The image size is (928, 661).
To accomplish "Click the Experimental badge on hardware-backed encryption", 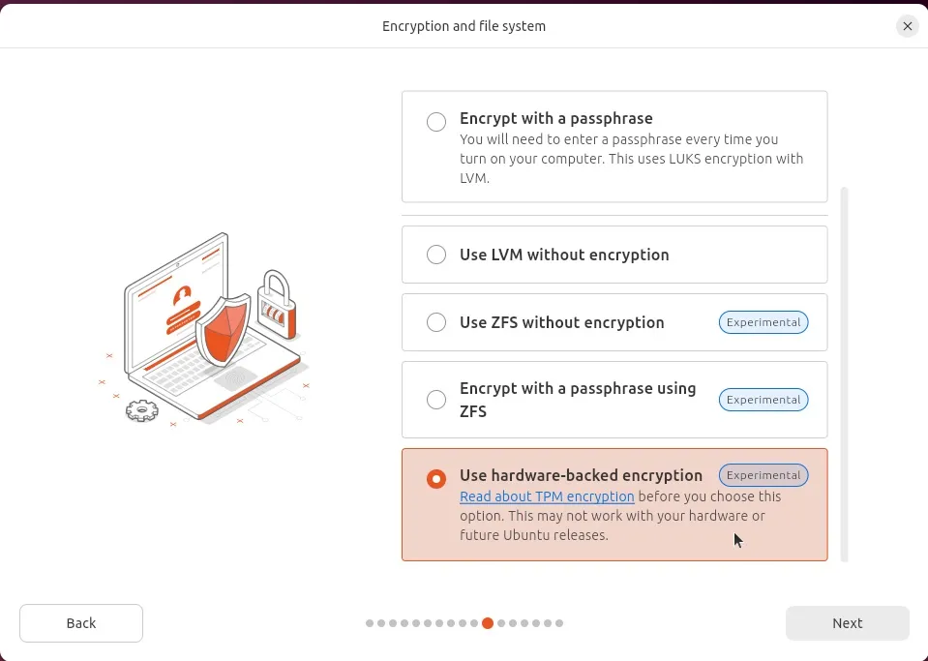I will [763, 475].
